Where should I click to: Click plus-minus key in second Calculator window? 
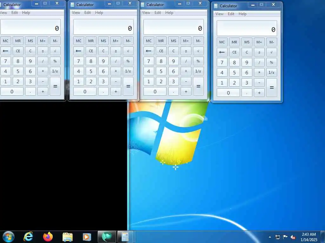click(116, 51)
